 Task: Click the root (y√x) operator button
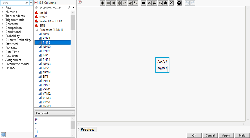130,3
